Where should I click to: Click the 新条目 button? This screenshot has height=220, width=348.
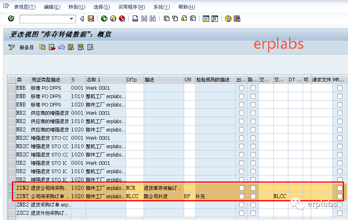click(27, 47)
